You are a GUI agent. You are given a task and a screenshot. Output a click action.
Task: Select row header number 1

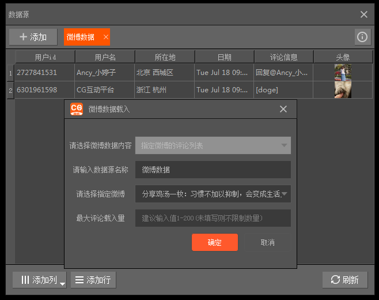tap(10, 73)
